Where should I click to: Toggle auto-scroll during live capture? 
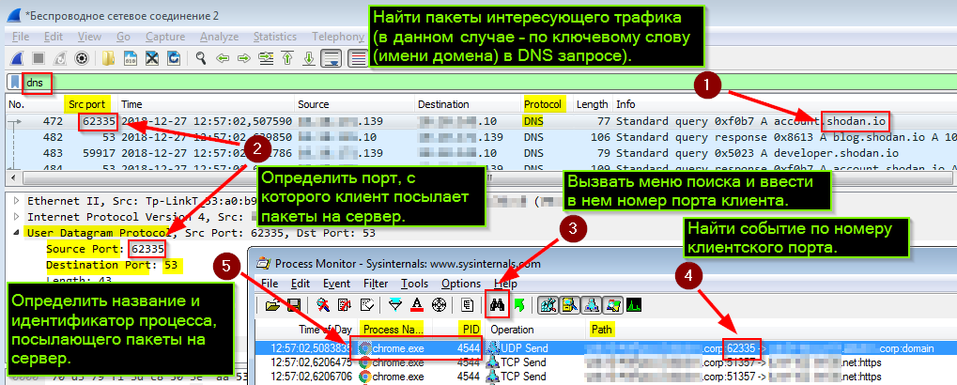(332, 58)
